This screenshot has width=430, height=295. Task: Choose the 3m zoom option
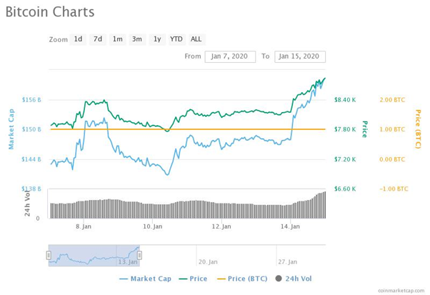coord(137,39)
